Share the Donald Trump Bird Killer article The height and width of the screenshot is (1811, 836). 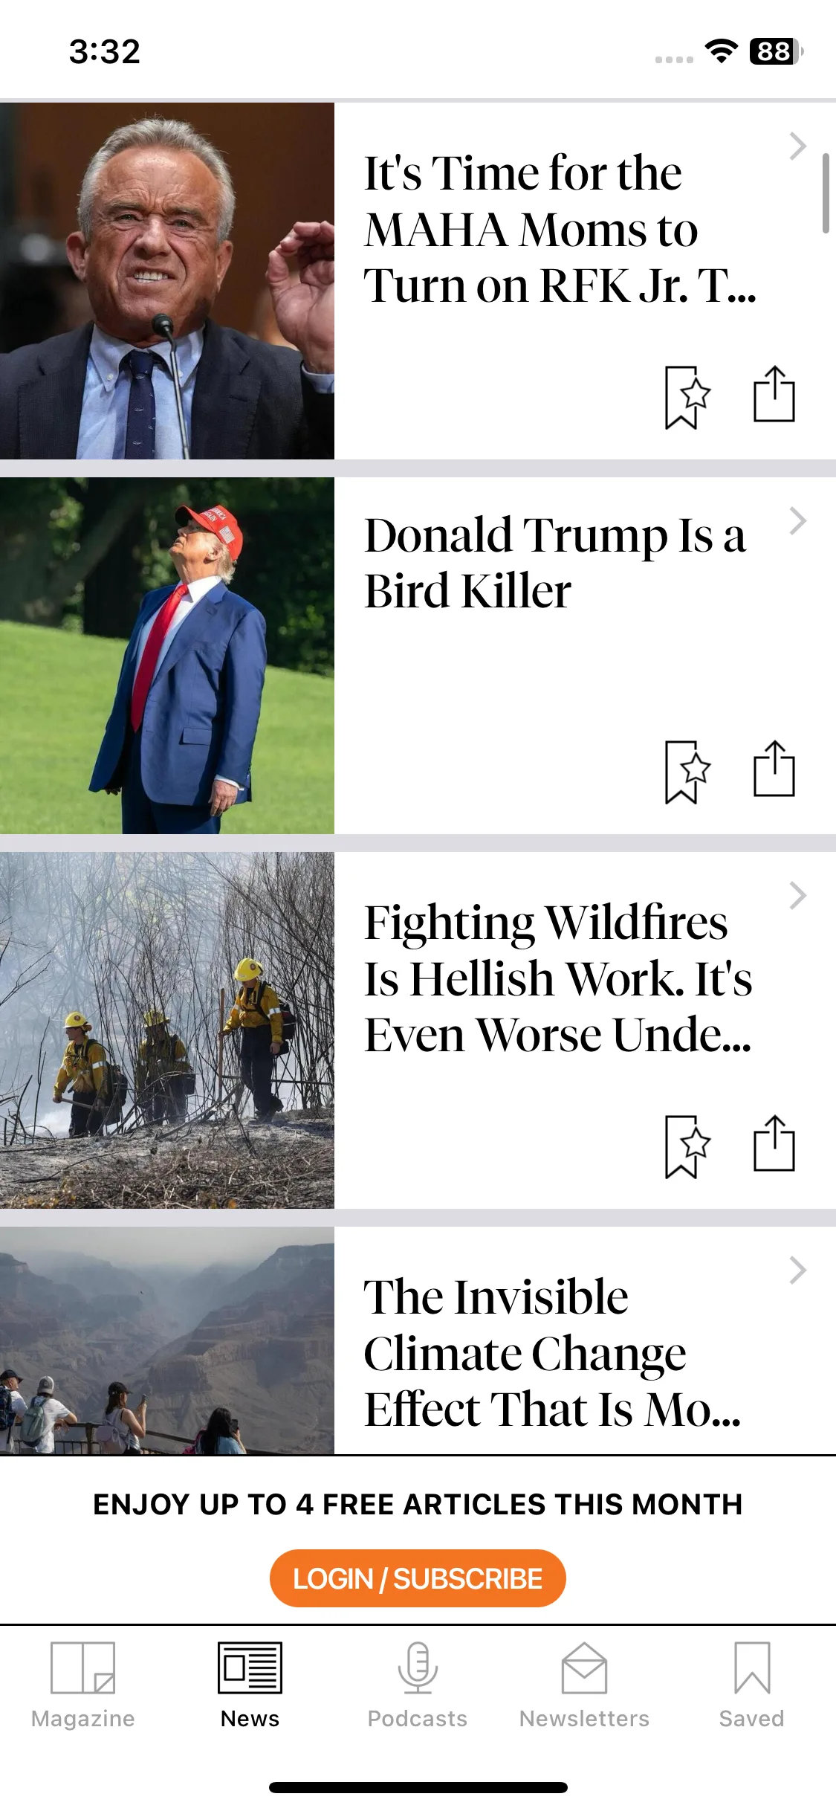pyautogui.click(x=774, y=769)
